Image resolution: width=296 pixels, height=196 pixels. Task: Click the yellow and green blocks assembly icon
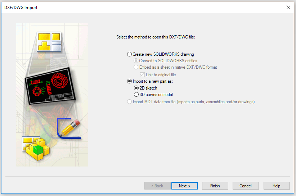coord(36,148)
